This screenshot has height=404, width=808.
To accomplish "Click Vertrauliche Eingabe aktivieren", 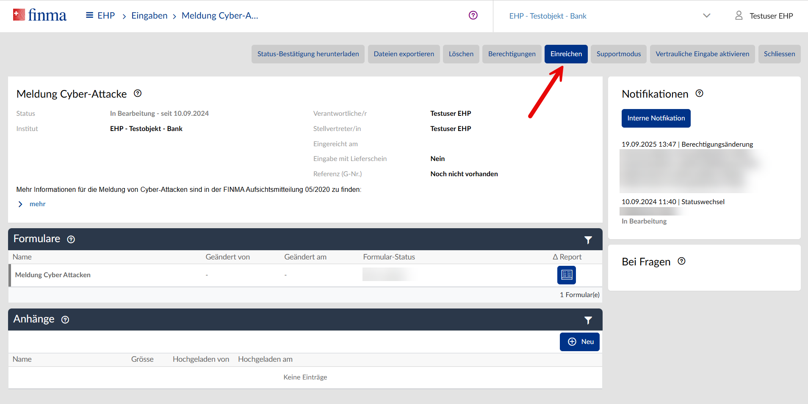I will (x=702, y=54).
